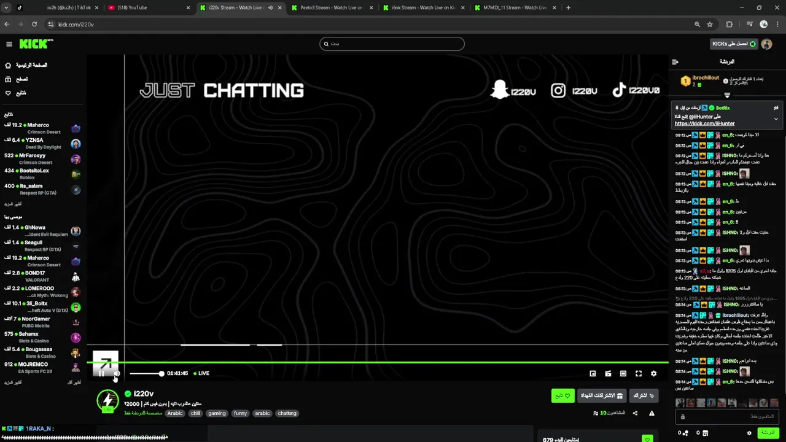Open the Maherco Crimson Desert channel in Following

coord(42,128)
